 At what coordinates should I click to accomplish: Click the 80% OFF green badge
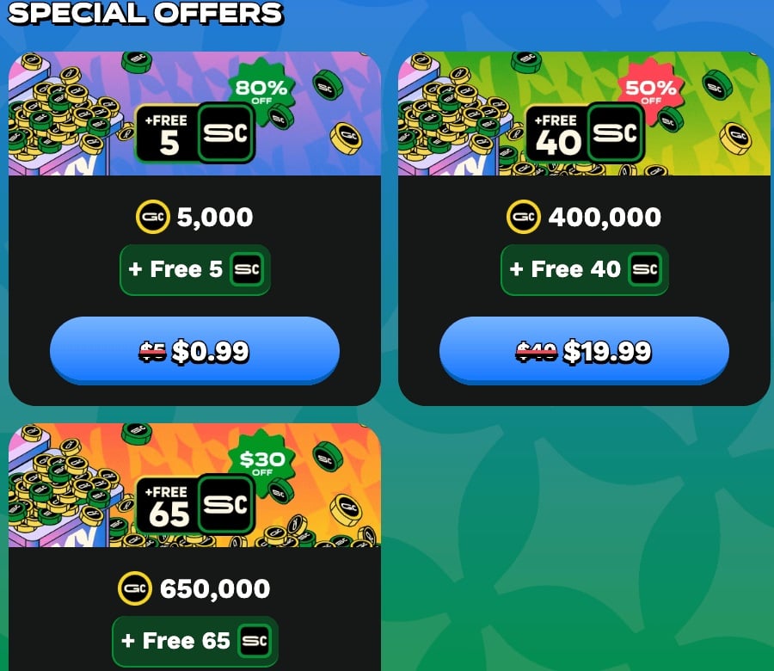tap(261, 89)
